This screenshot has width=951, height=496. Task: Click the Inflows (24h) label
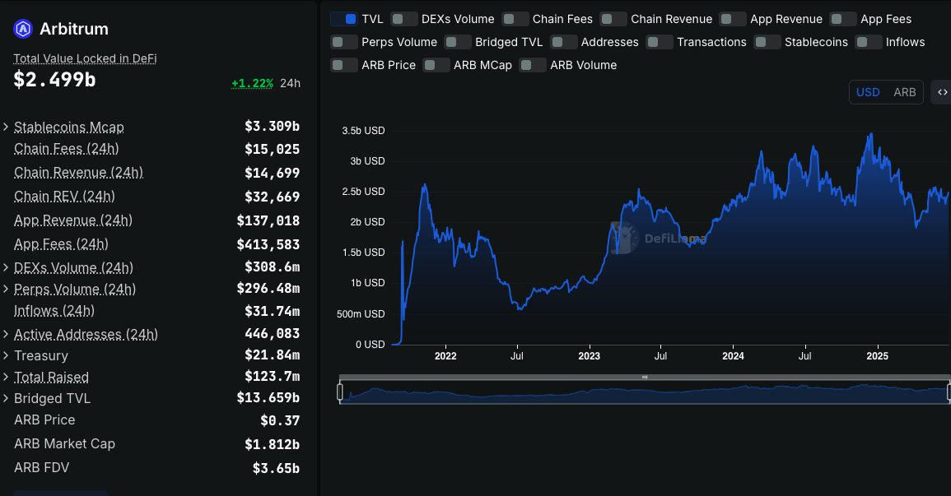click(x=54, y=311)
